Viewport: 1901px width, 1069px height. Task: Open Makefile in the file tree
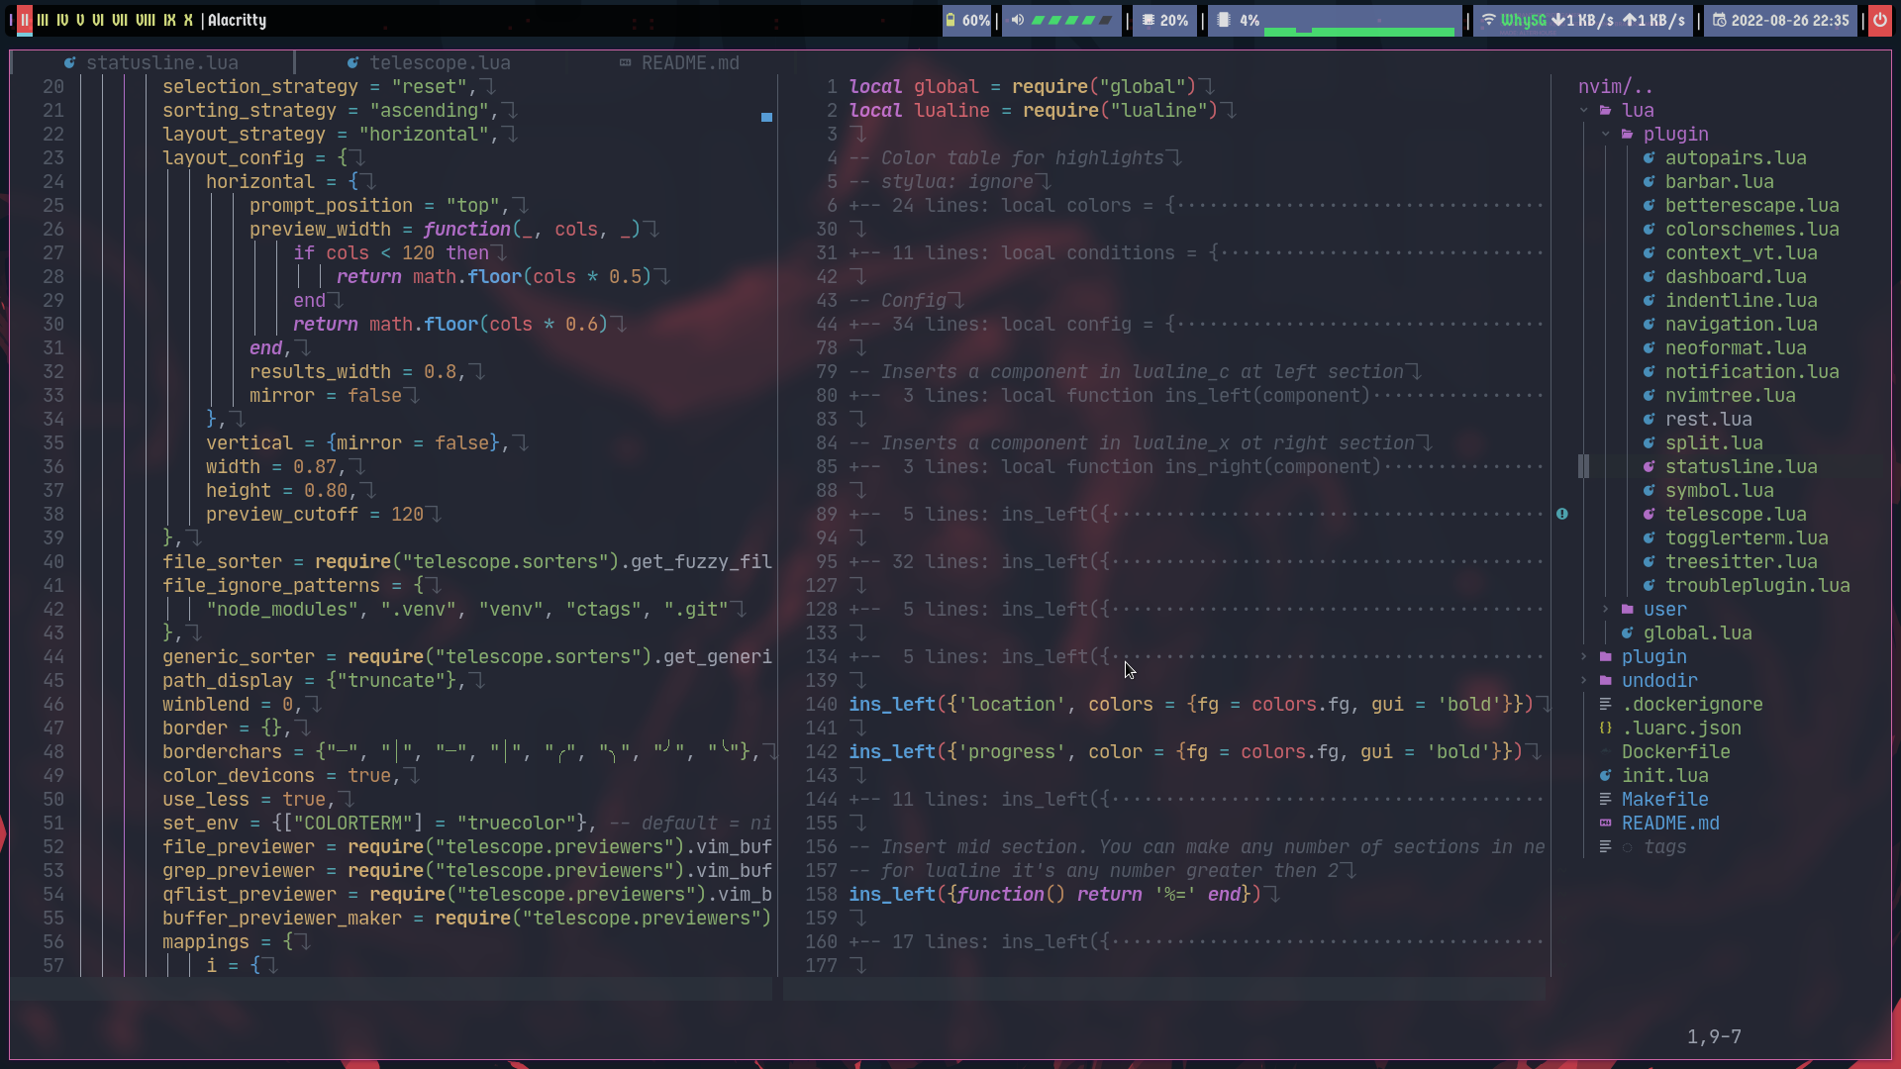click(1664, 800)
